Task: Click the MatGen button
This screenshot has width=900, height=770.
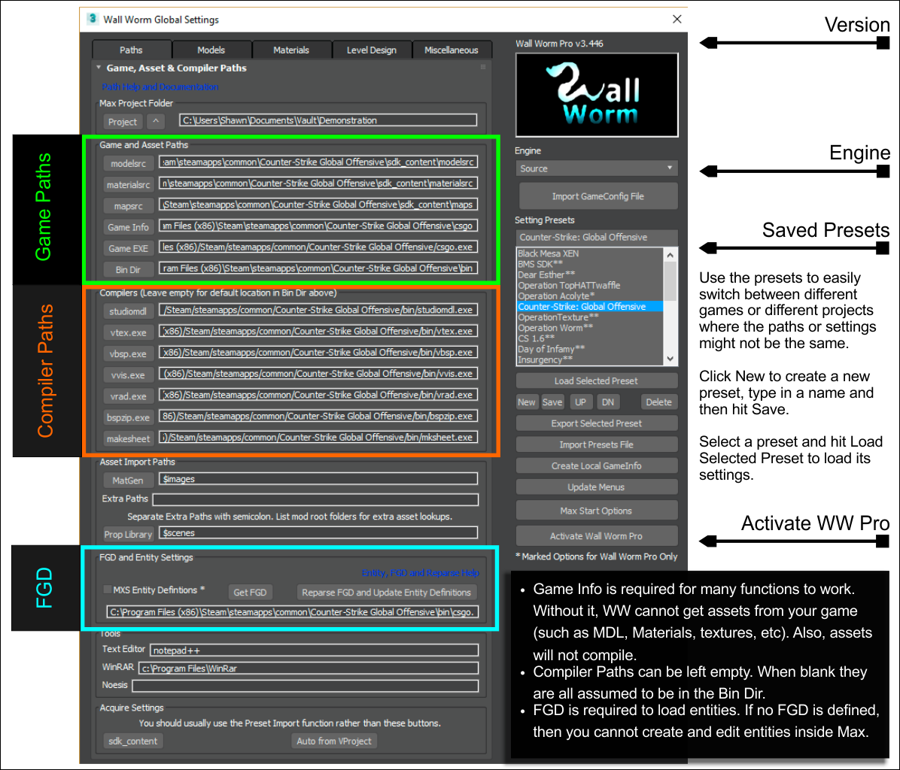Action: pyautogui.click(x=128, y=480)
